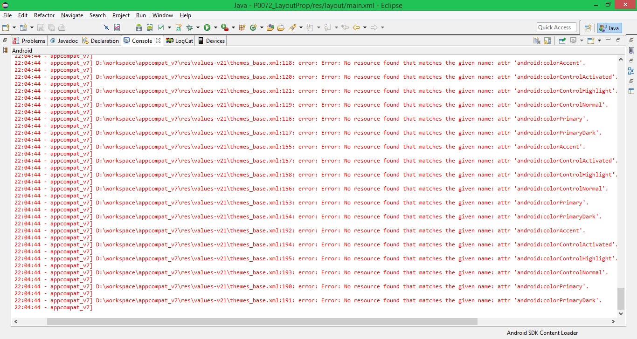Open the Refactor menu
This screenshot has width=637, height=339.
click(x=44, y=15)
